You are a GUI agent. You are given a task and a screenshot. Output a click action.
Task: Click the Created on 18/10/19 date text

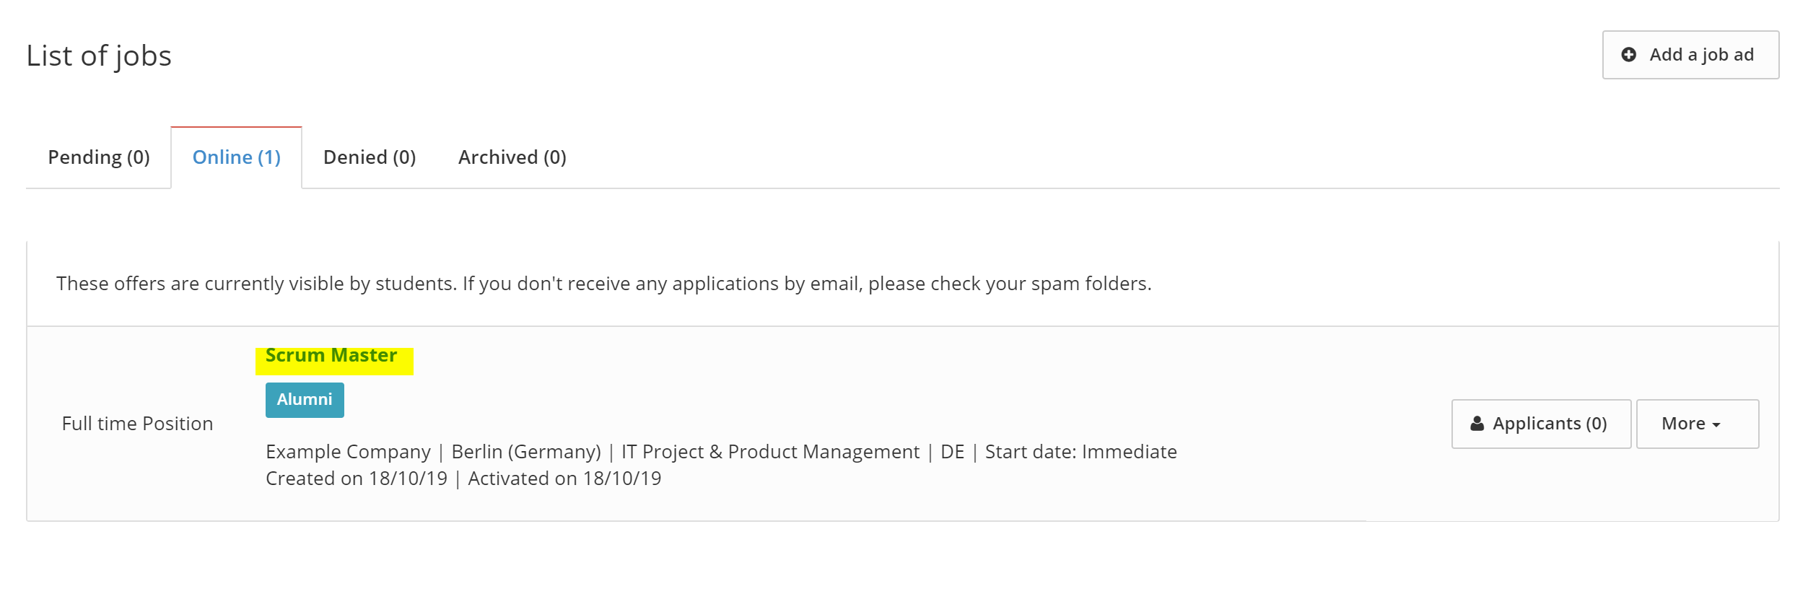click(x=357, y=479)
